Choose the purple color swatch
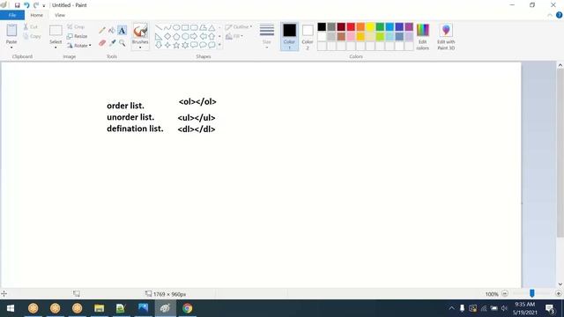Screen dimensions: 564x317 point(409,27)
